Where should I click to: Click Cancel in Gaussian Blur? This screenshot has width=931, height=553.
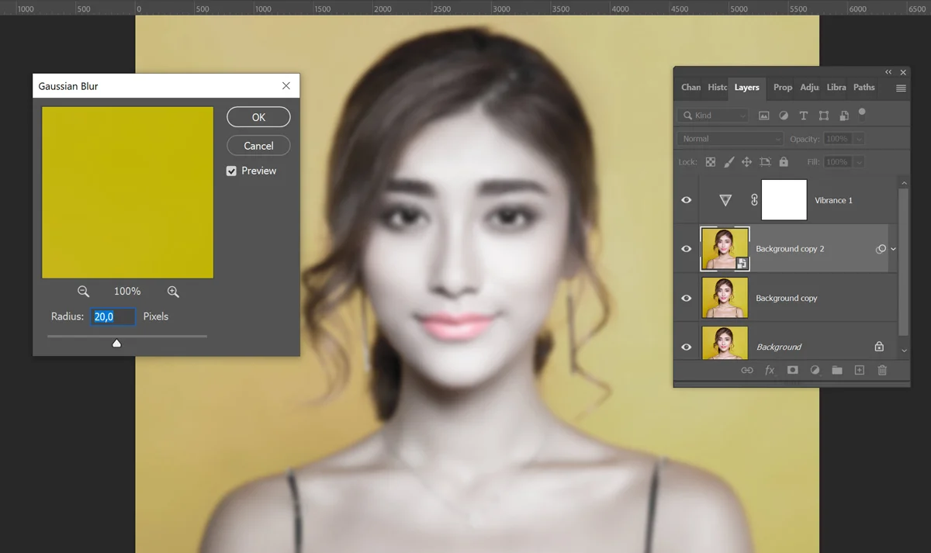258,146
